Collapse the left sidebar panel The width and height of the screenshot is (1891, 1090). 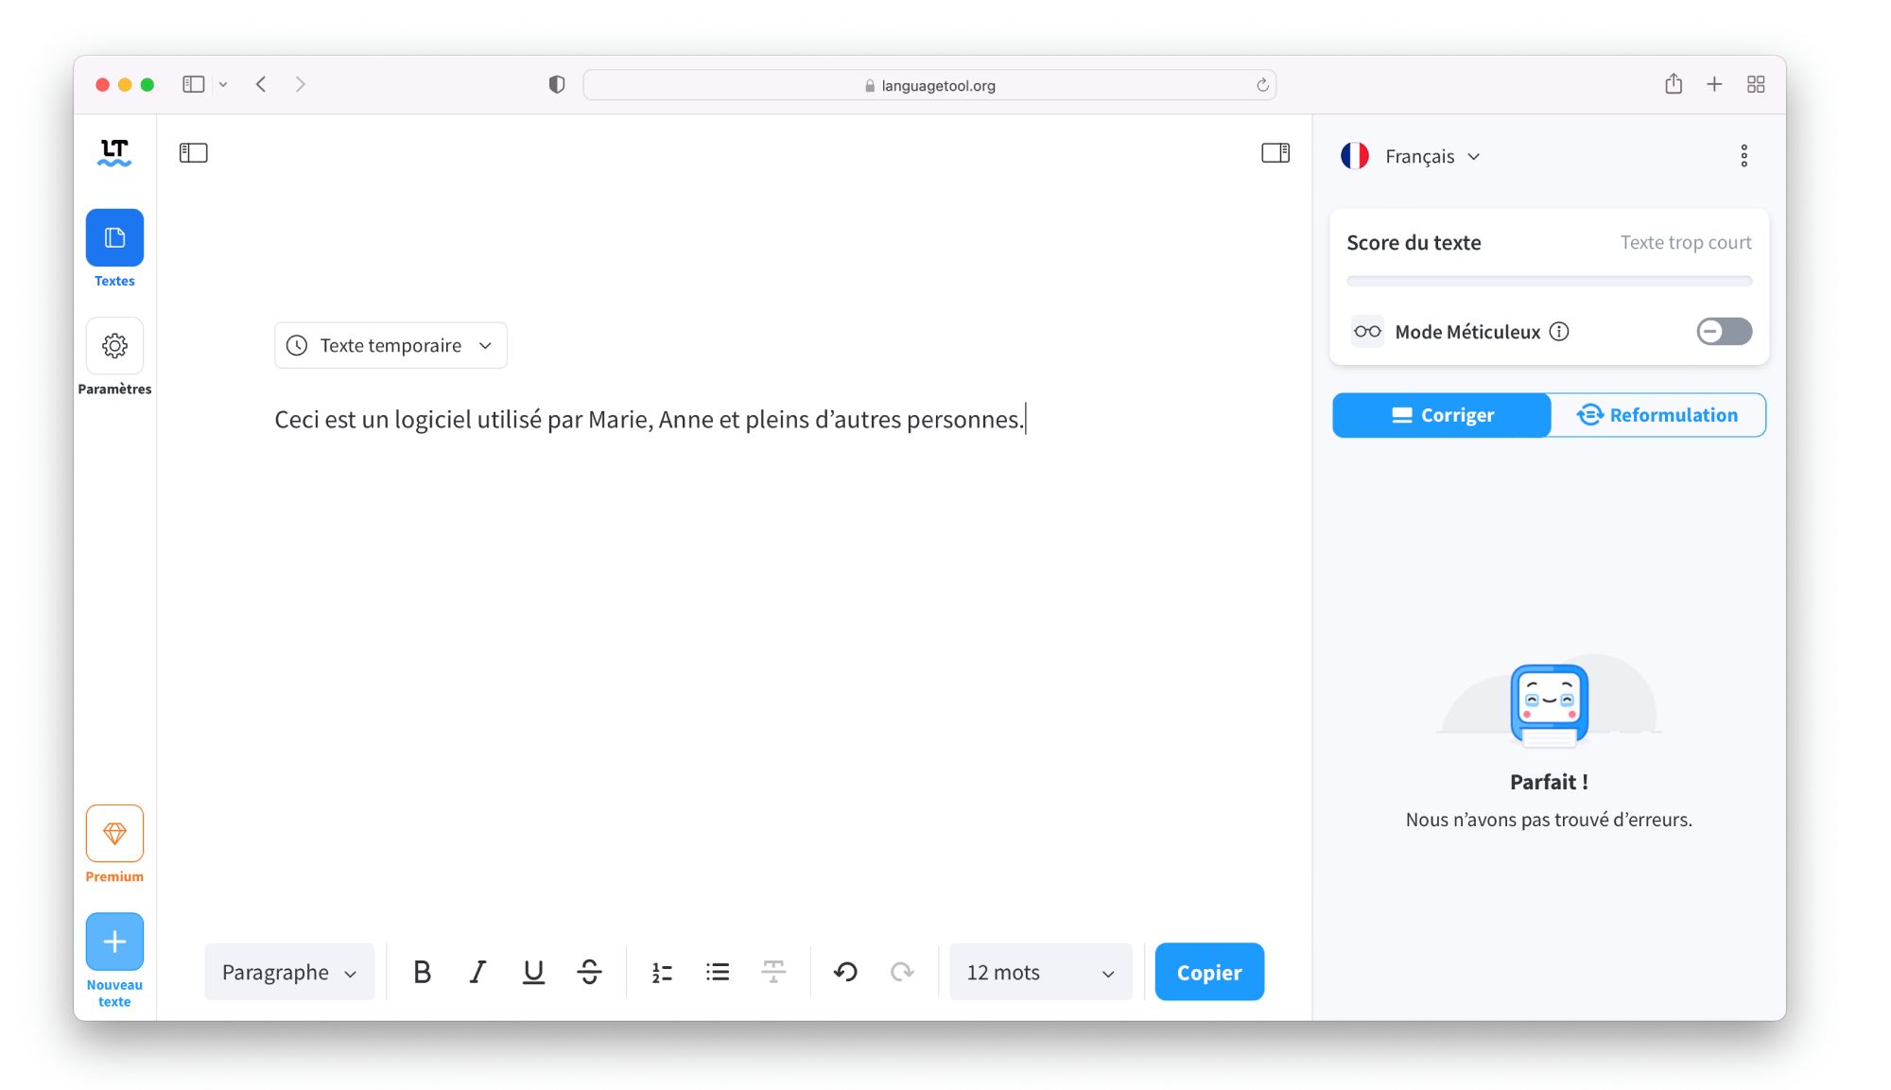(194, 151)
